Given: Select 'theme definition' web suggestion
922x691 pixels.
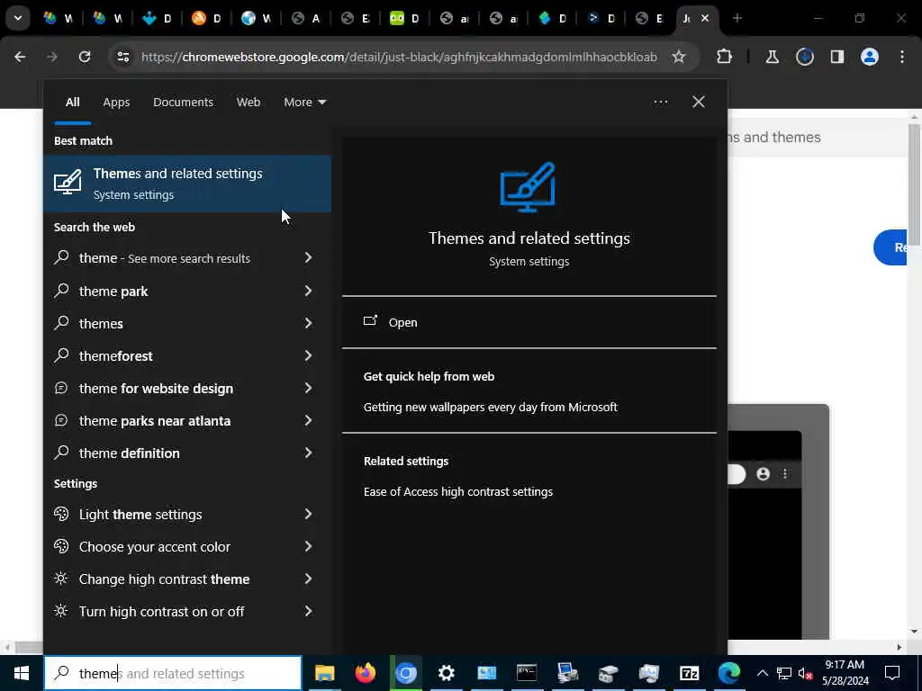Looking at the screenshot, I should (187, 453).
